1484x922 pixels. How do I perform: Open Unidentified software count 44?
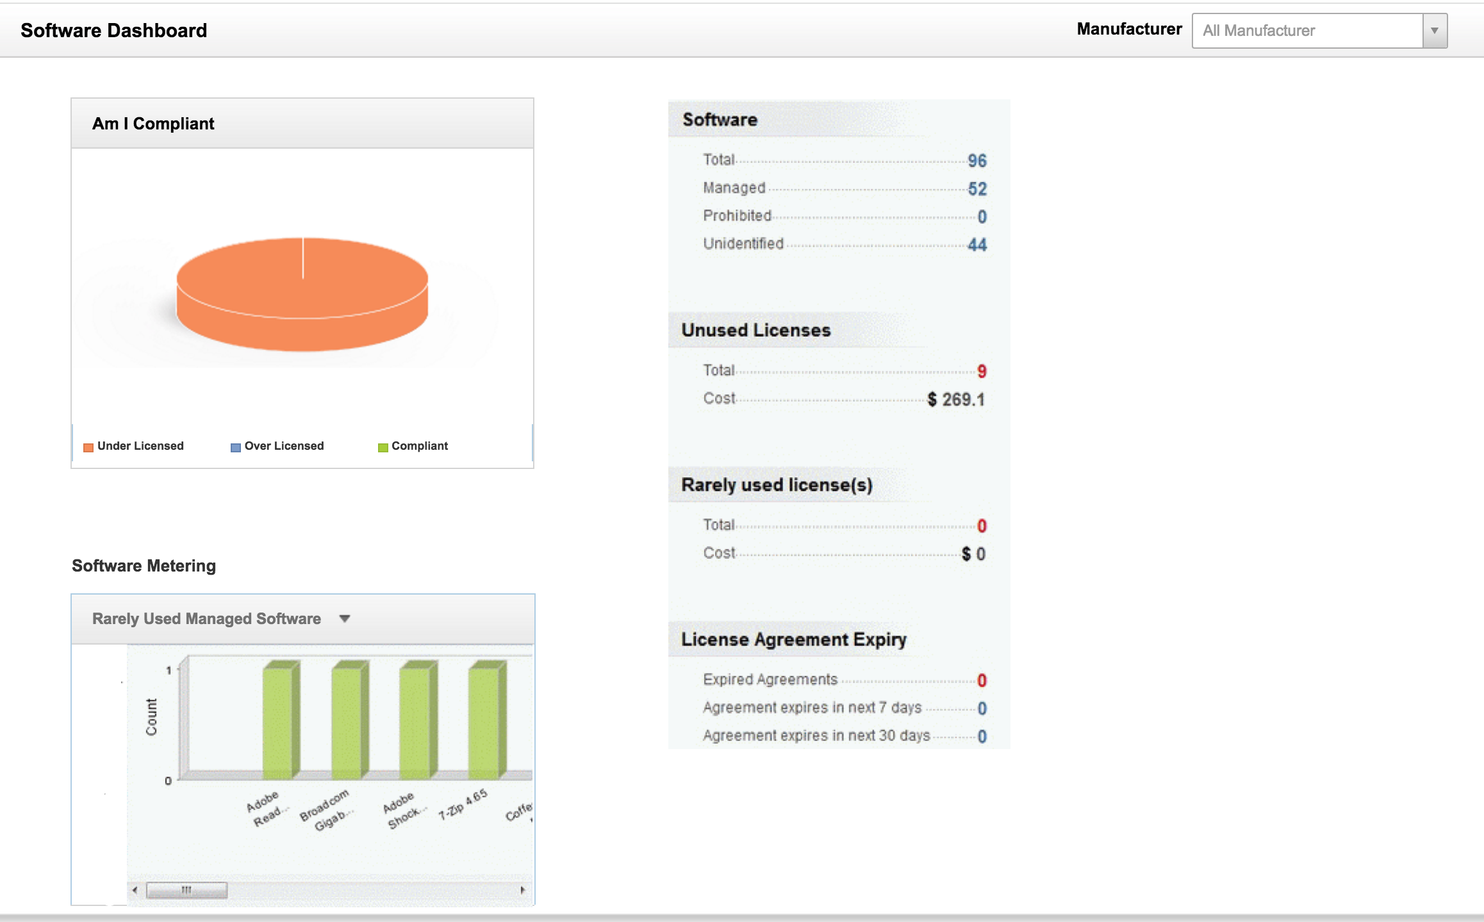pyautogui.click(x=977, y=244)
